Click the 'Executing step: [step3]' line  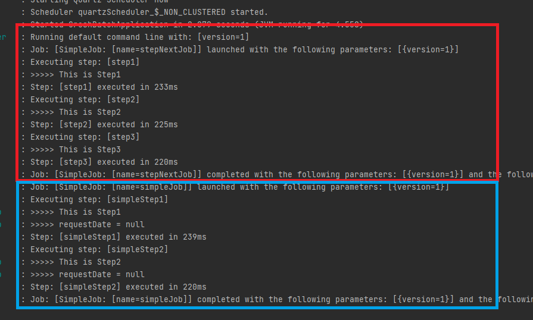click(x=85, y=137)
